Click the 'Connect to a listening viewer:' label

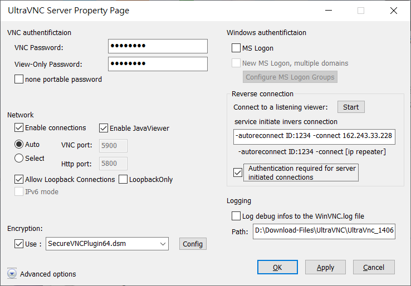281,107
